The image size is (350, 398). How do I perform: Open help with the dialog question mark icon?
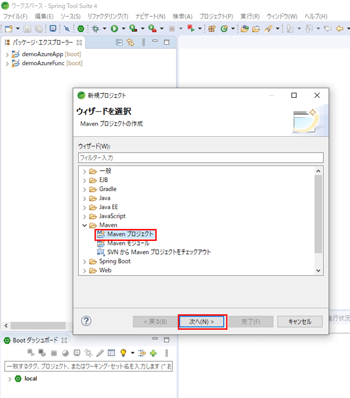coord(86,321)
